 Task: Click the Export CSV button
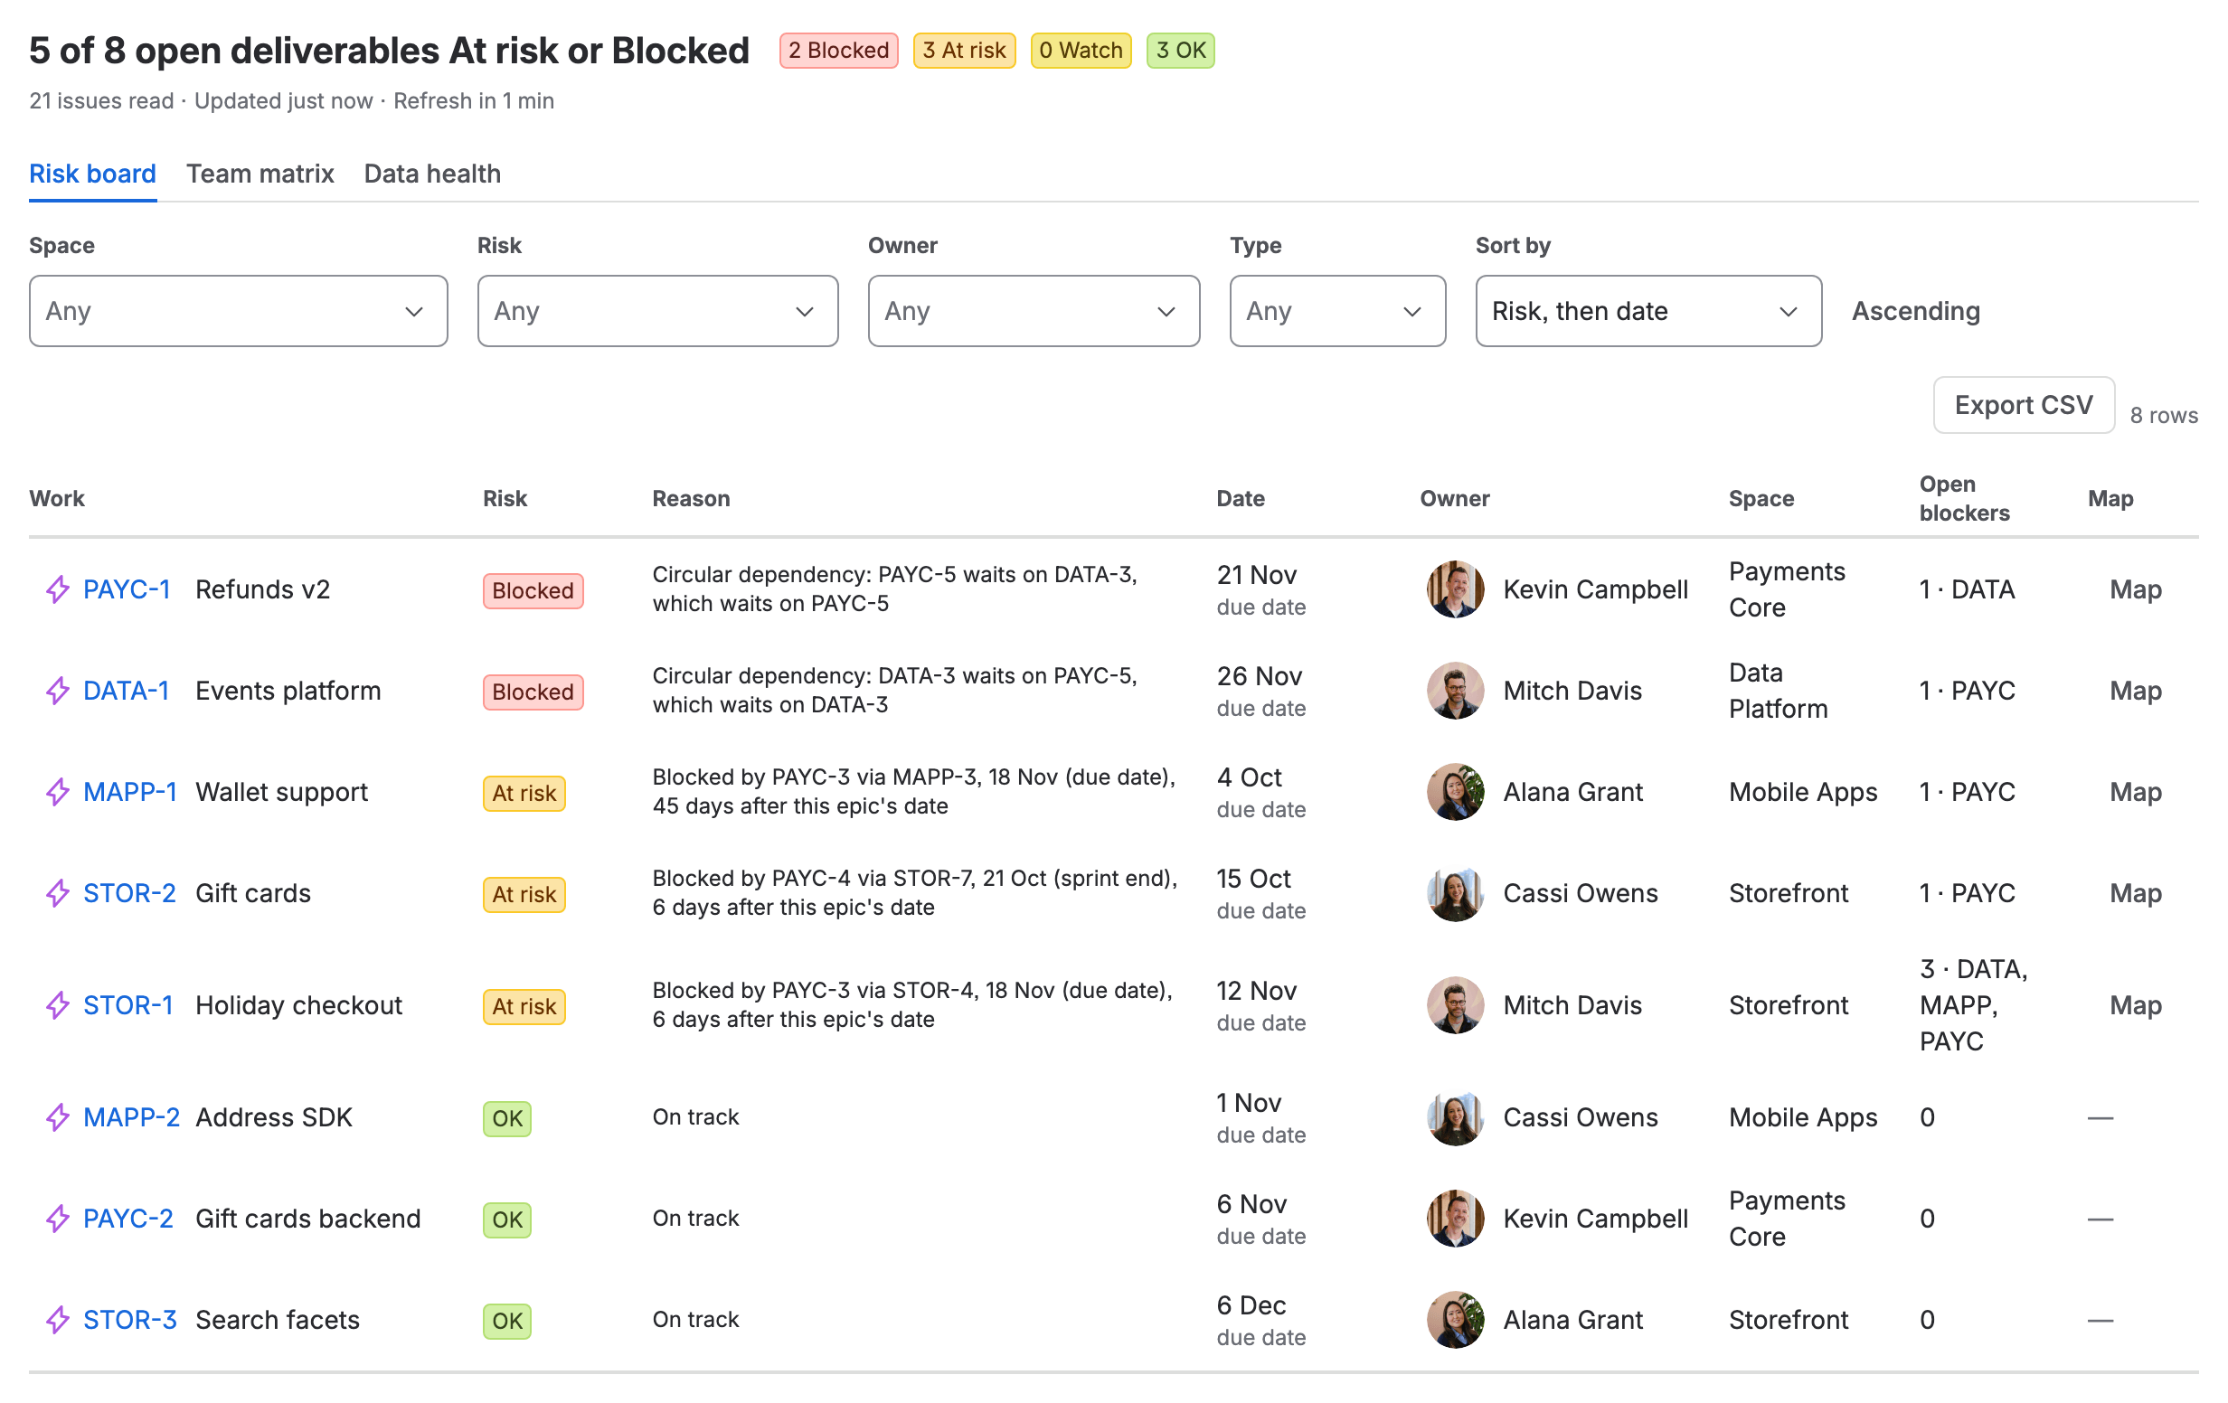click(x=2024, y=405)
